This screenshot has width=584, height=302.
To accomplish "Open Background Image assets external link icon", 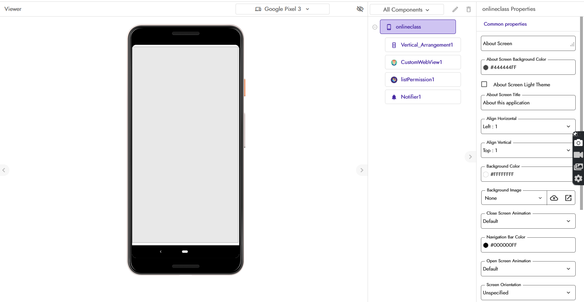I will (x=568, y=198).
